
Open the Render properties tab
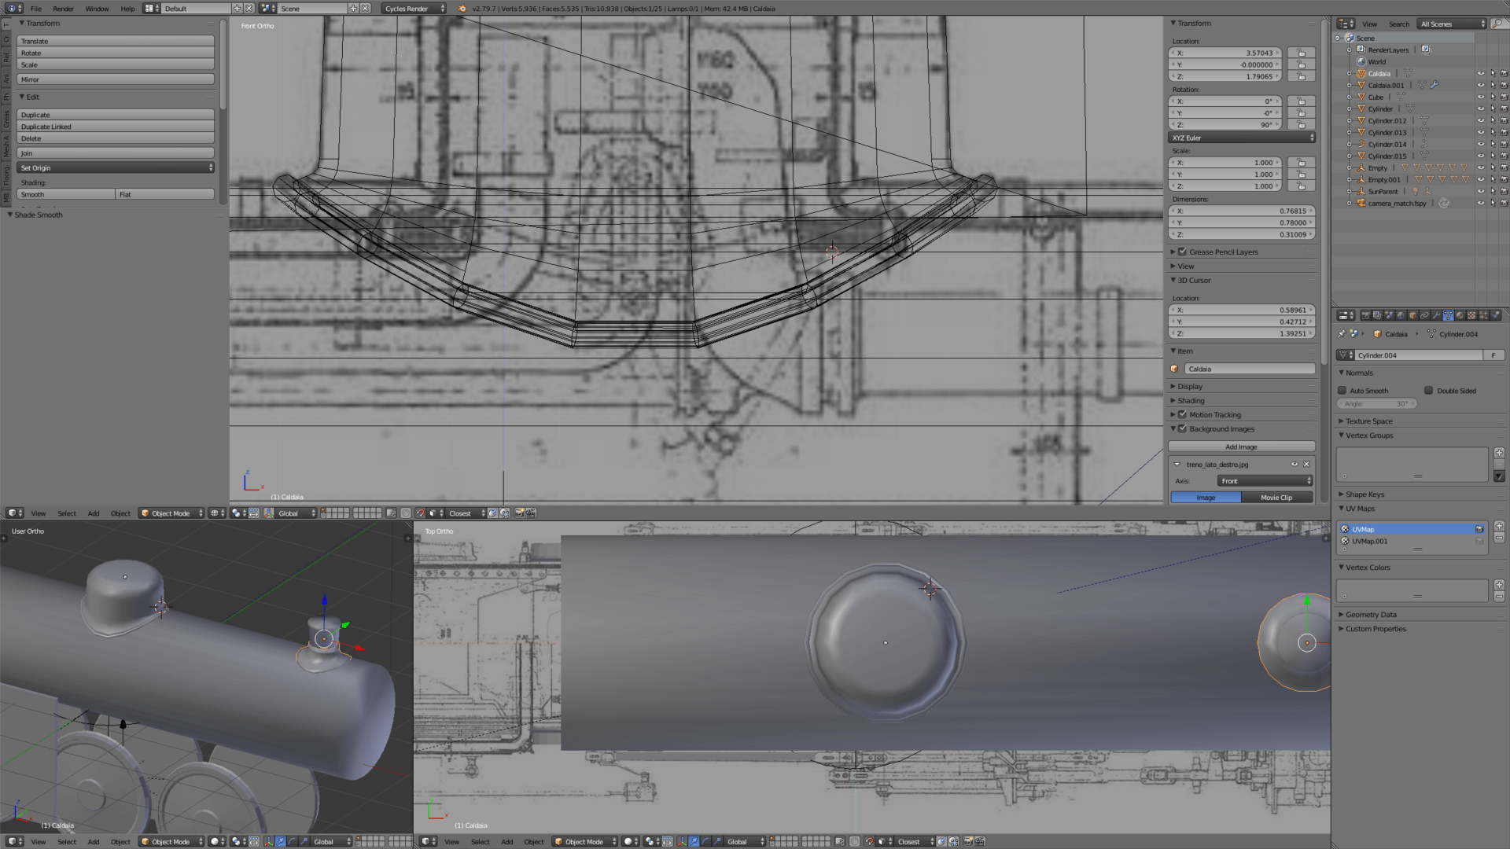[x=1366, y=315]
